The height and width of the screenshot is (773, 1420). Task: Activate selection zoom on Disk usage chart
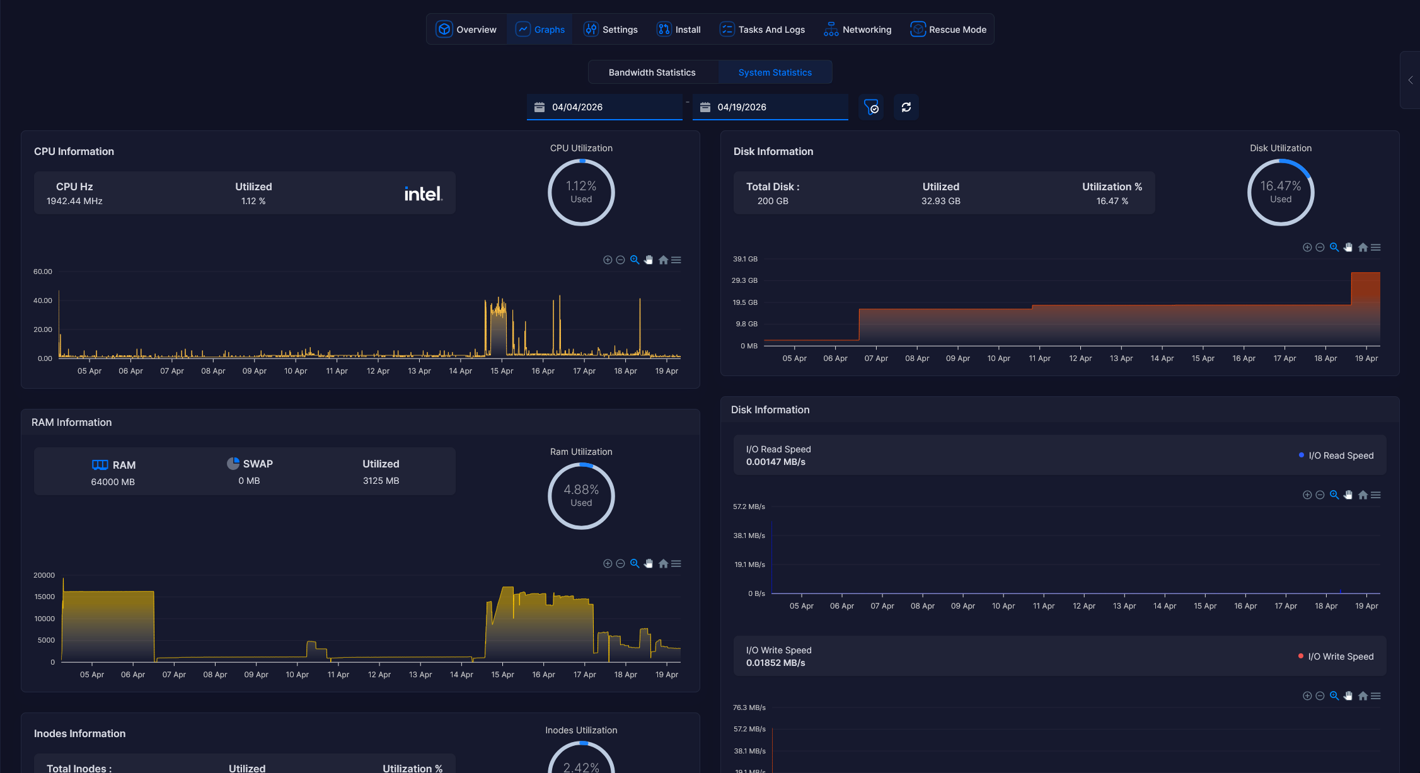point(1334,248)
